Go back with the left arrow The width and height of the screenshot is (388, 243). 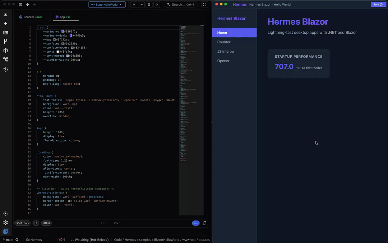[28, 4]
